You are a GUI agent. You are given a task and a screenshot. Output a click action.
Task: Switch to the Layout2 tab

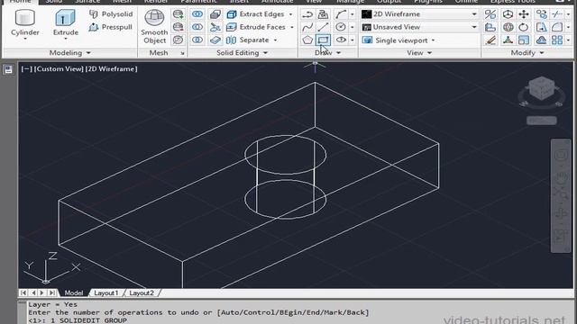click(142, 292)
